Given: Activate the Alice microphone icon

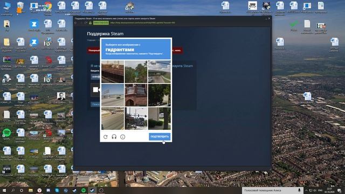Looking at the screenshot, I should [x=299, y=190].
